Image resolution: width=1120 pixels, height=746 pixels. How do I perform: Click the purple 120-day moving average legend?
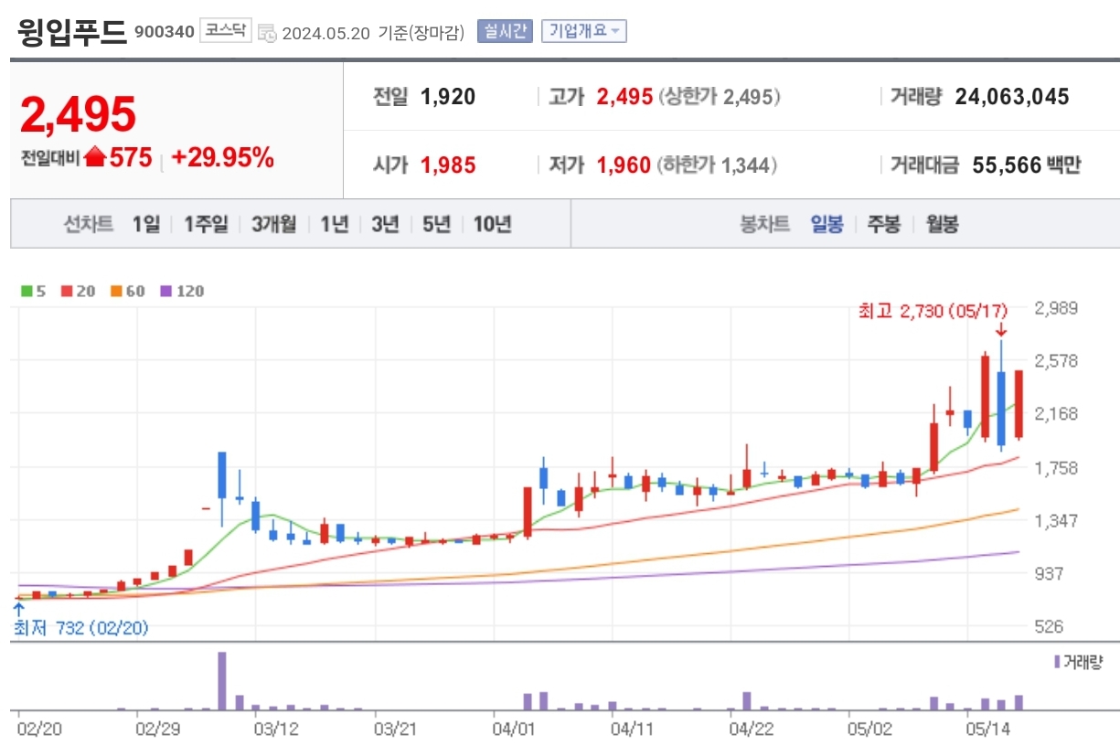pyautogui.click(x=181, y=292)
